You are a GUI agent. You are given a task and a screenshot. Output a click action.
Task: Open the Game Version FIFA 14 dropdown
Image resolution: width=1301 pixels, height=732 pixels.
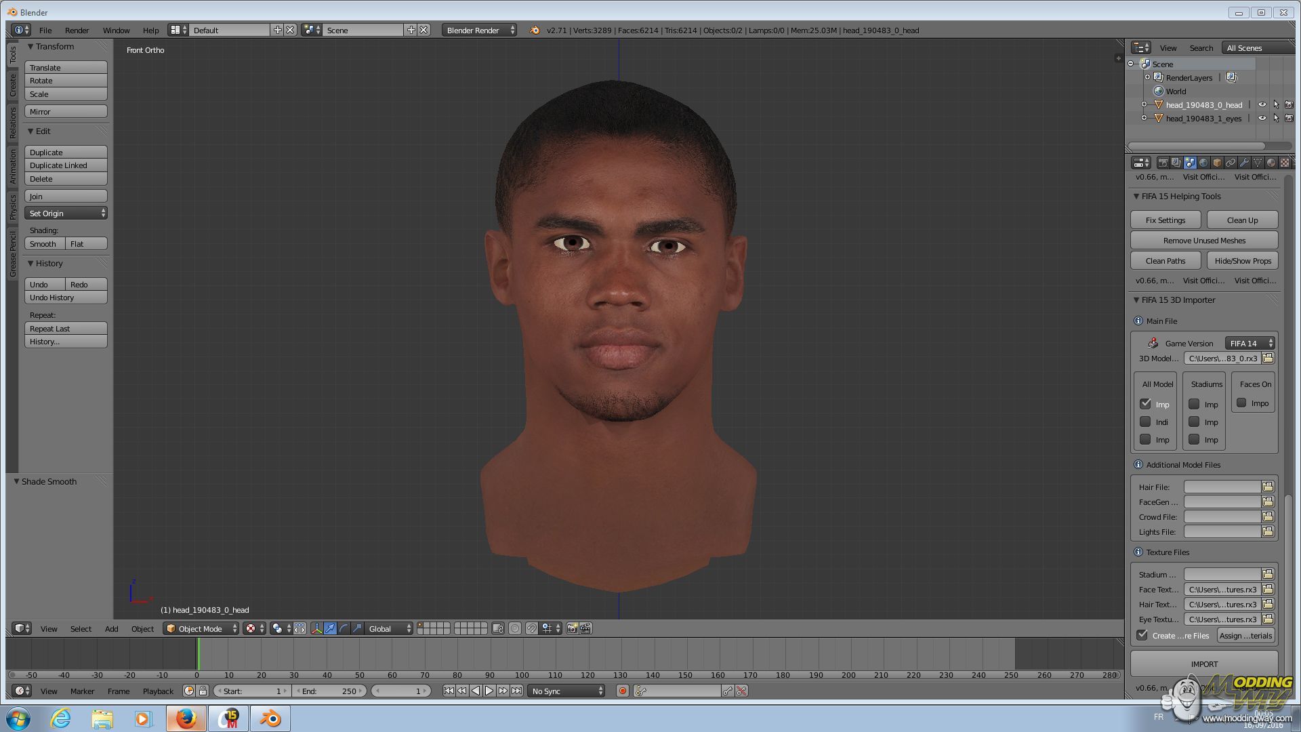click(x=1250, y=343)
